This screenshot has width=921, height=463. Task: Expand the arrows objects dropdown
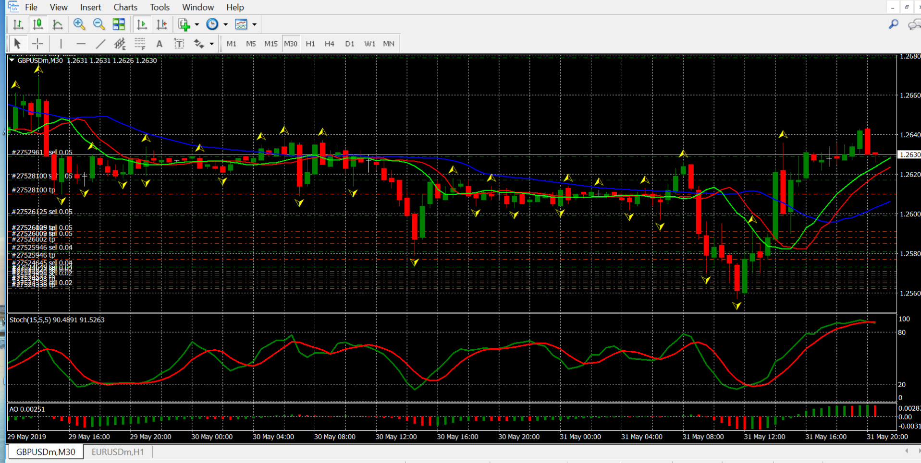tap(211, 44)
